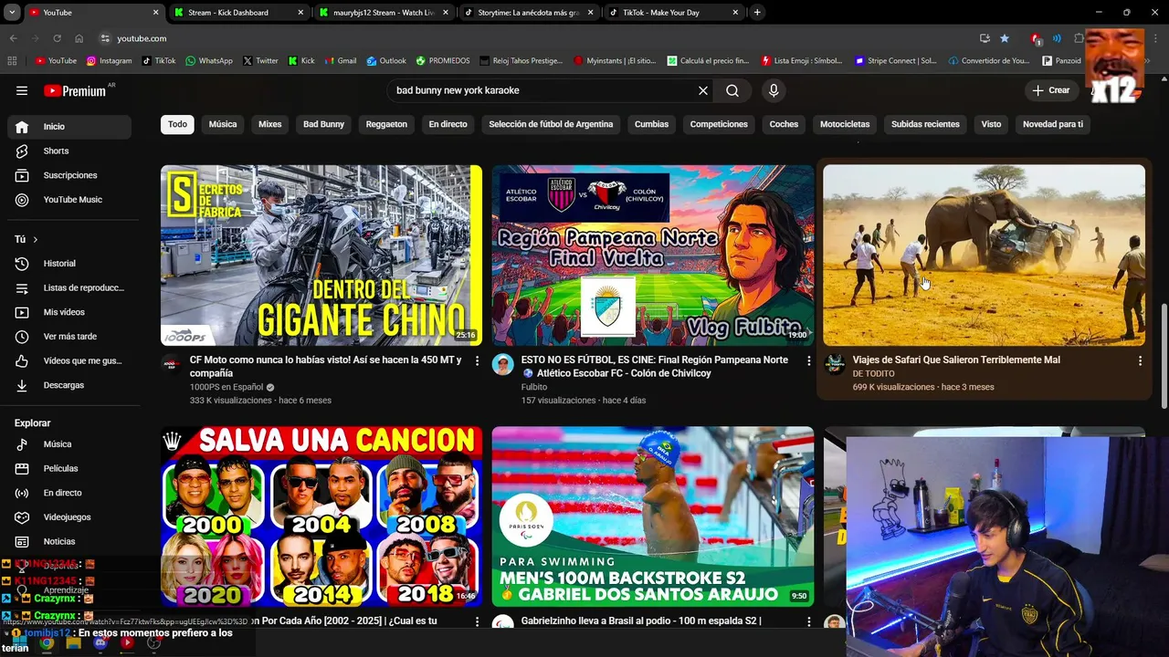Select the Motocicletas filter chip
The image size is (1169, 657).
(845, 124)
